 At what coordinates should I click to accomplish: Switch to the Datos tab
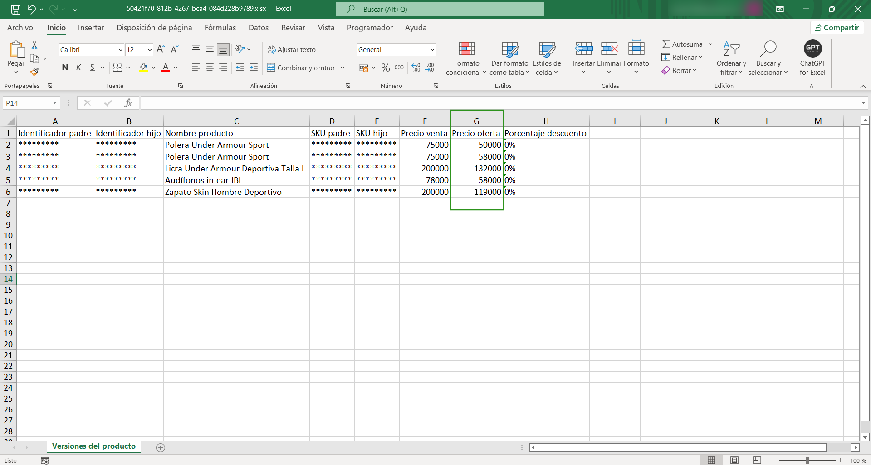259,28
